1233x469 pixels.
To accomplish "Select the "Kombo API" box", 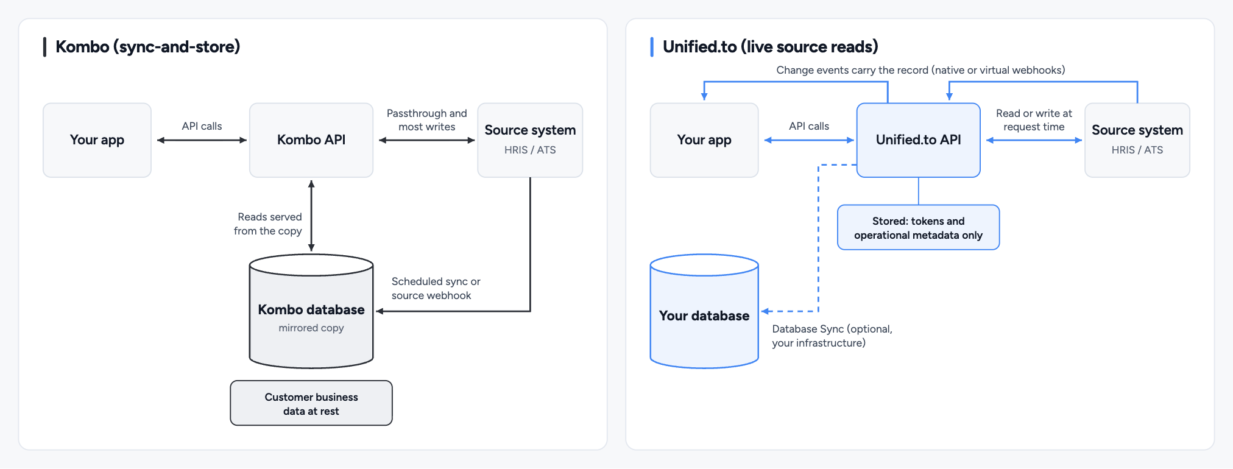I will [x=311, y=140].
